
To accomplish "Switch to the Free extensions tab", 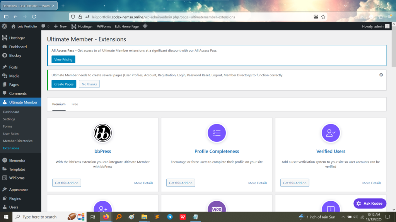I will 75,104.
